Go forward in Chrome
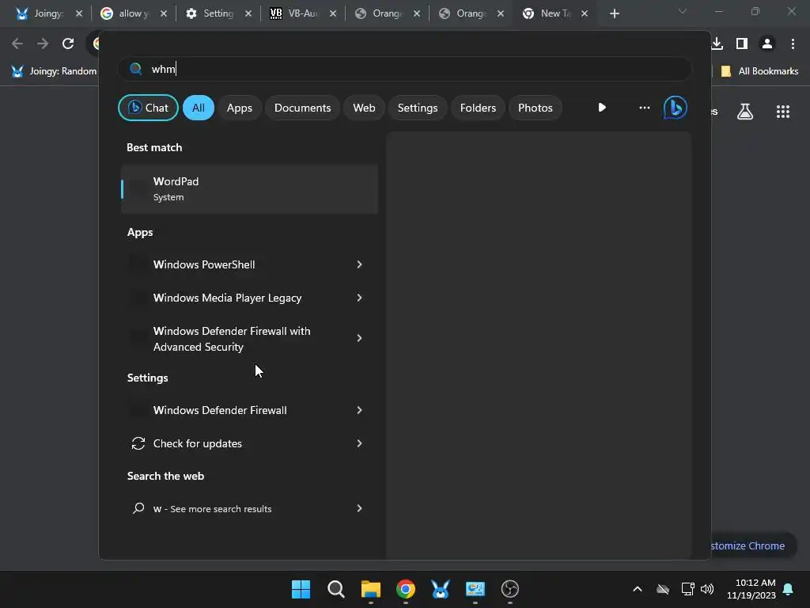 click(x=43, y=44)
